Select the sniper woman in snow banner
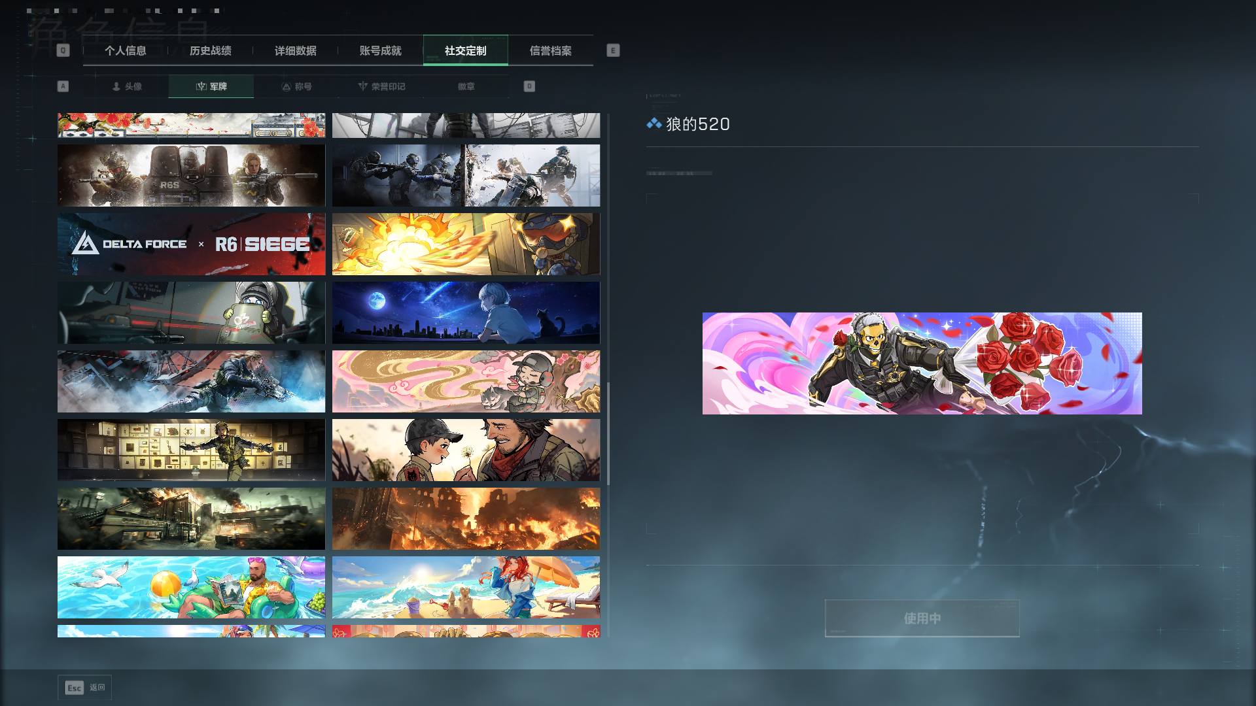The height and width of the screenshot is (706, 1256). coord(191,381)
